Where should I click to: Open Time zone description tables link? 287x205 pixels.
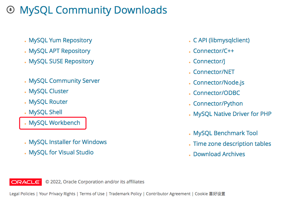232,144
